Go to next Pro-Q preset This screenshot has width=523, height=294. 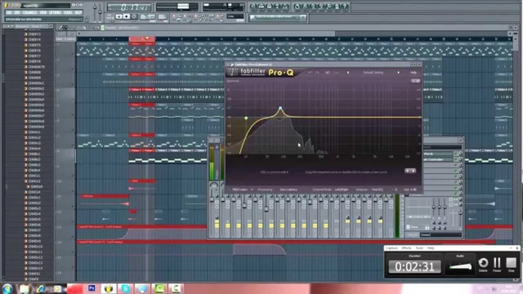pyautogui.click(x=399, y=72)
